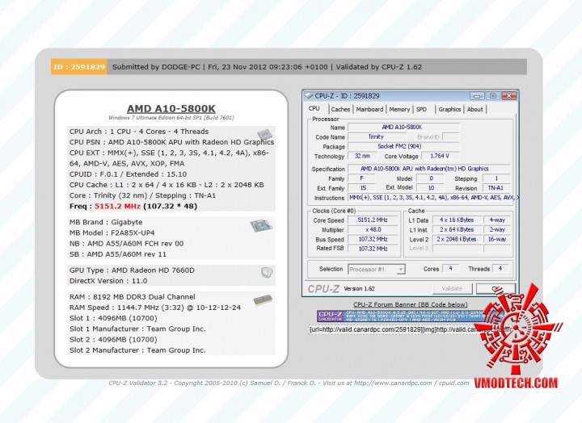
Task: Click the CPUID : F.0.1 / Extended line
Action: click(x=128, y=174)
